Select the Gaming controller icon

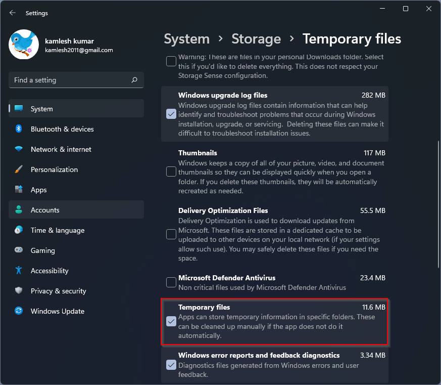coord(19,250)
